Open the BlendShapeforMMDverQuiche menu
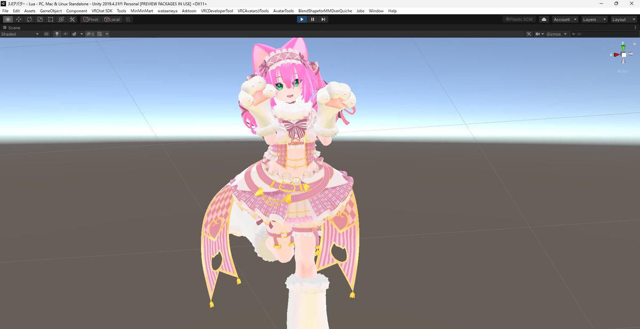Screen dimensions: 640x329 (325, 11)
